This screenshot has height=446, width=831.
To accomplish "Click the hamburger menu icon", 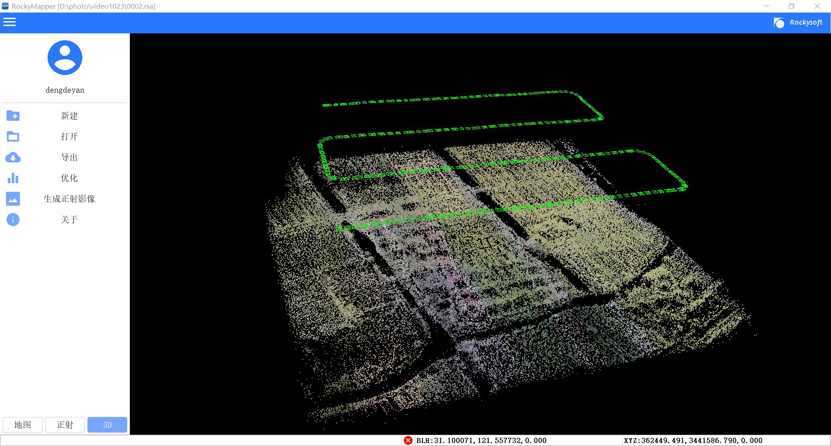I will (x=10, y=22).
